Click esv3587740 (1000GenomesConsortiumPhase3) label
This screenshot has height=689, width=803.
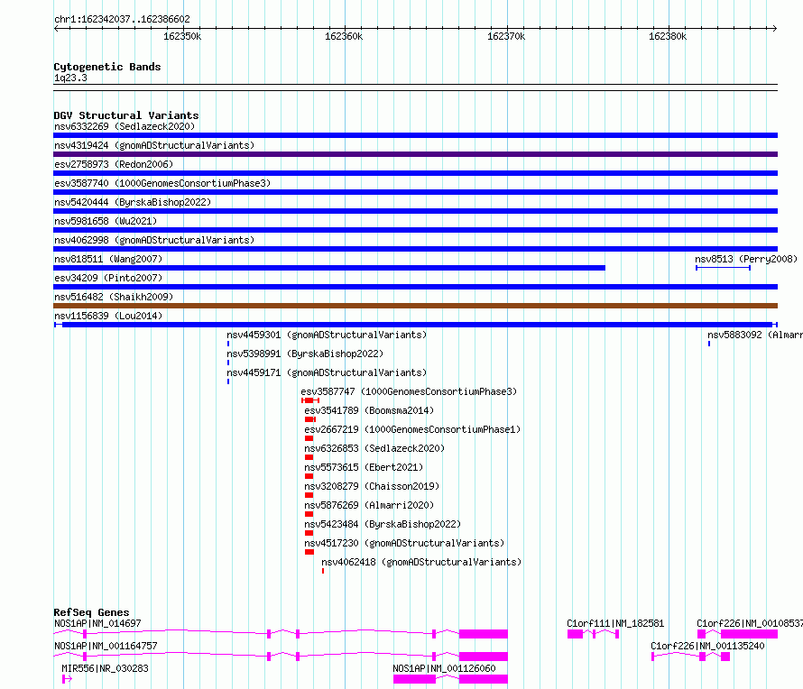(x=162, y=183)
